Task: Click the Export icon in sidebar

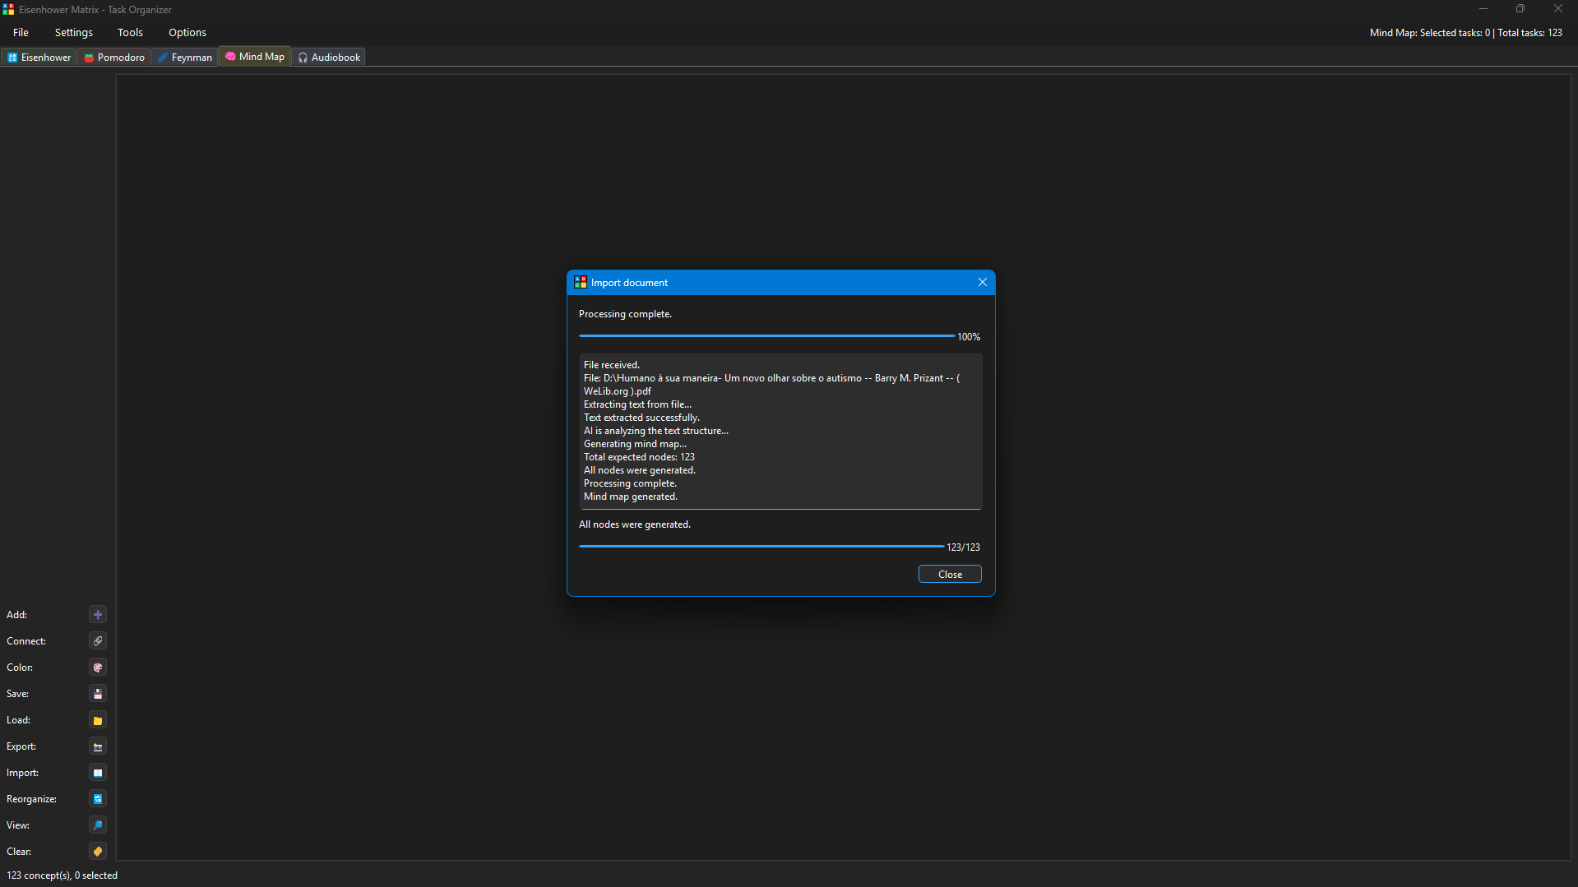Action: coord(98,746)
